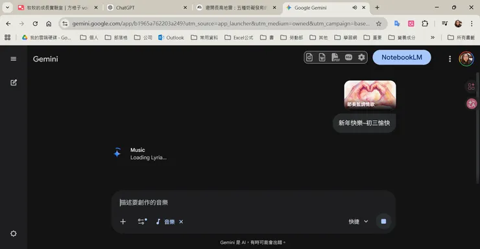Viewport: 480px width, 249px height.
Task: Open the 營養成分 bookmark folder
Action: point(402,38)
